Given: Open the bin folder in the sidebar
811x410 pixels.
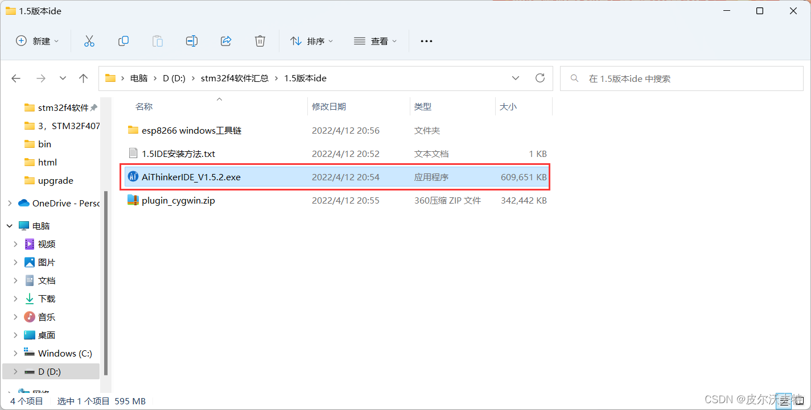Looking at the screenshot, I should click(x=44, y=144).
